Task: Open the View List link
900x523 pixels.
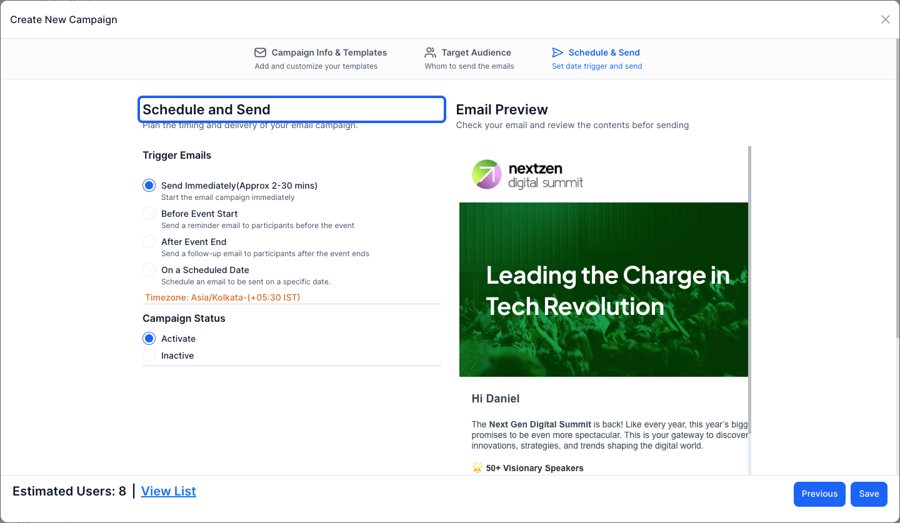Action: pyautogui.click(x=169, y=491)
